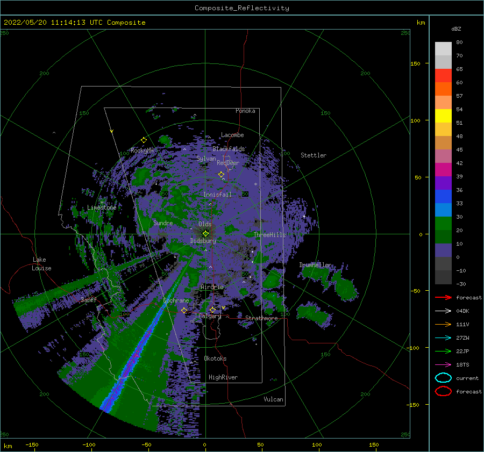
Task: Click the Innisfail label
Action: [x=218, y=195]
